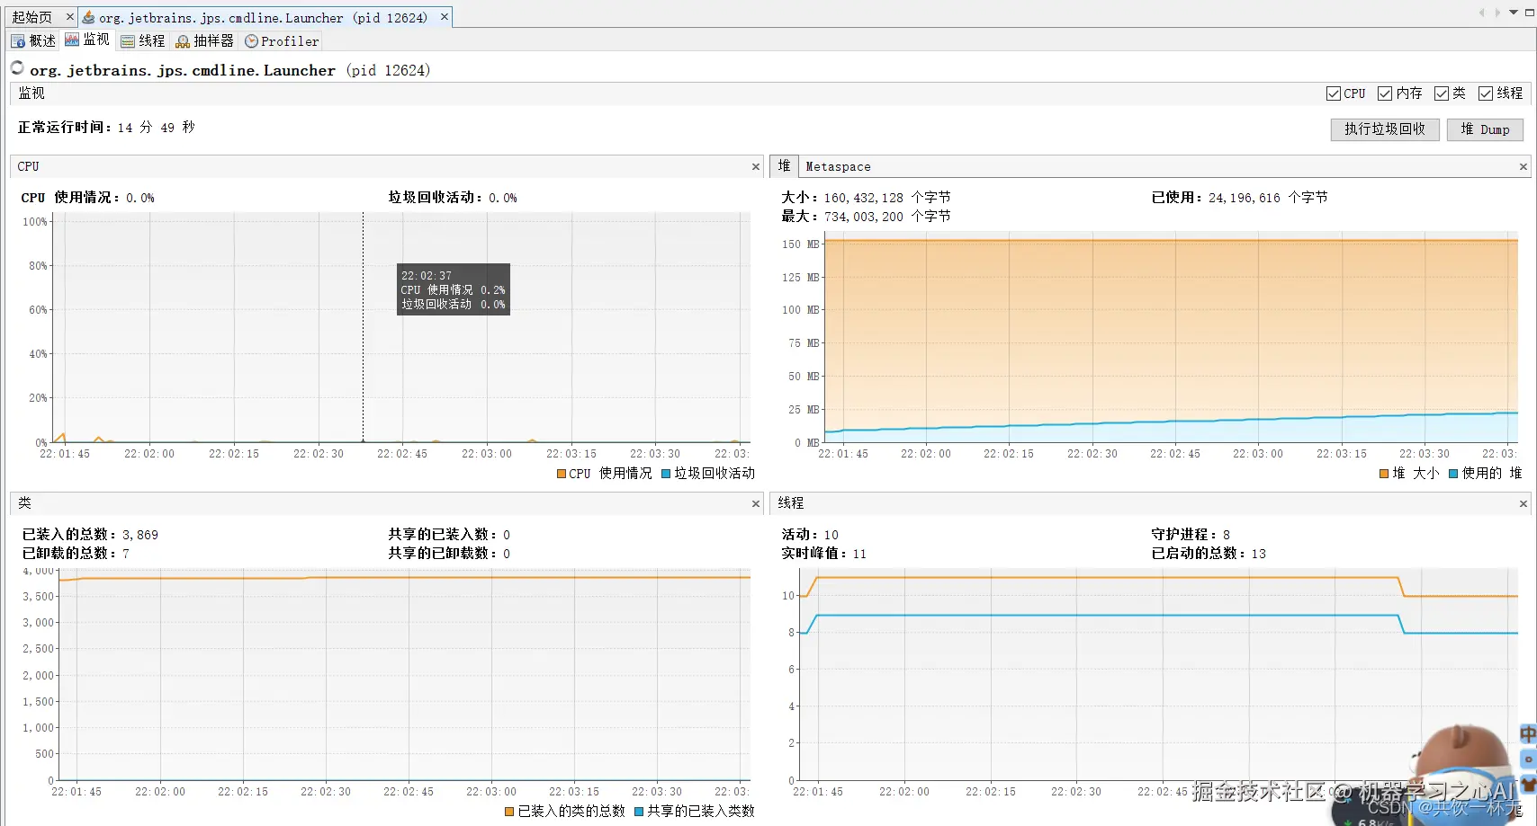Image resolution: width=1537 pixels, height=826 pixels.
Task: Close the CPU chart panel
Action: (x=756, y=166)
